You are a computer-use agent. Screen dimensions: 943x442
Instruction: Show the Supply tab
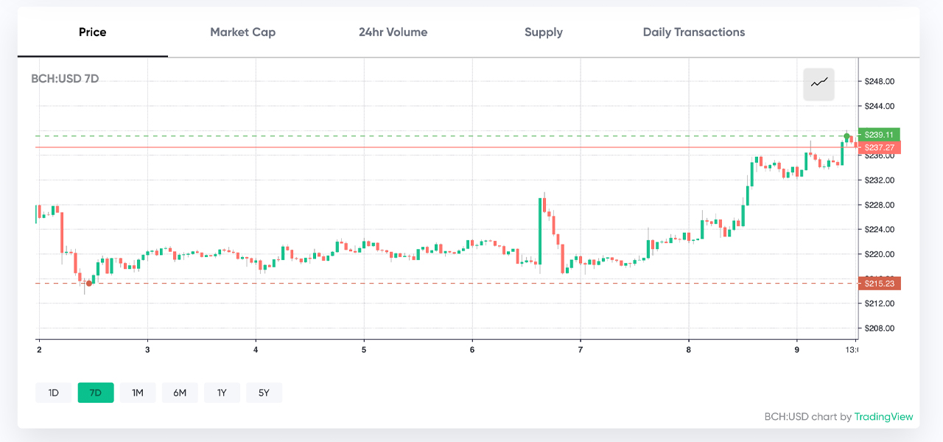click(x=544, y=32)
